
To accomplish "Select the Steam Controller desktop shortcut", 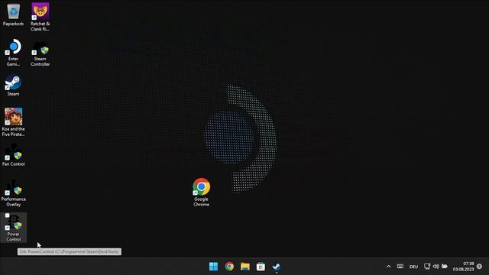I will click(40, 54).
